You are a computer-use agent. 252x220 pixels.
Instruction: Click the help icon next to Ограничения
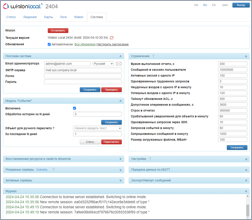153,56
